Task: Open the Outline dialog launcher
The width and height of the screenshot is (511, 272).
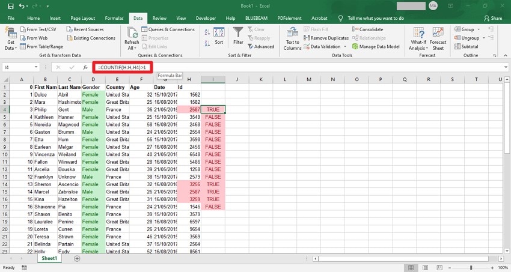Action: [495, 56]
